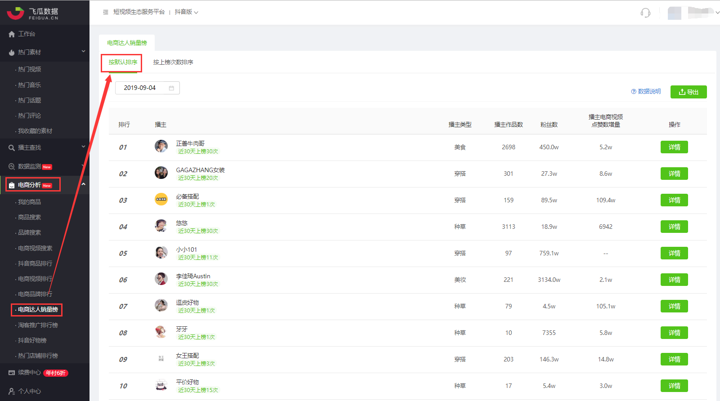
Task: Open 商品搜索 in sidebar
Action: pyautogui.click(x=29, y=217)
